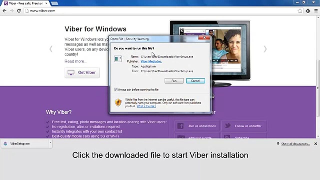Click "Instantly integrates with your own contact list"
This screenshot has width=320, height=180.
(x=87, y=131)
